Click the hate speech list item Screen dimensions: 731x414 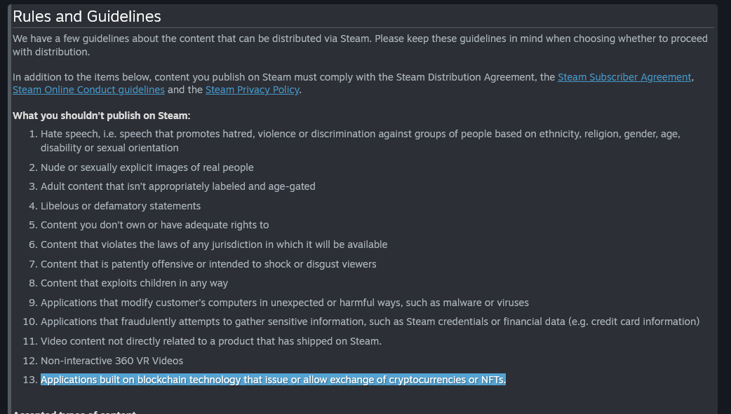pos(360,140)
